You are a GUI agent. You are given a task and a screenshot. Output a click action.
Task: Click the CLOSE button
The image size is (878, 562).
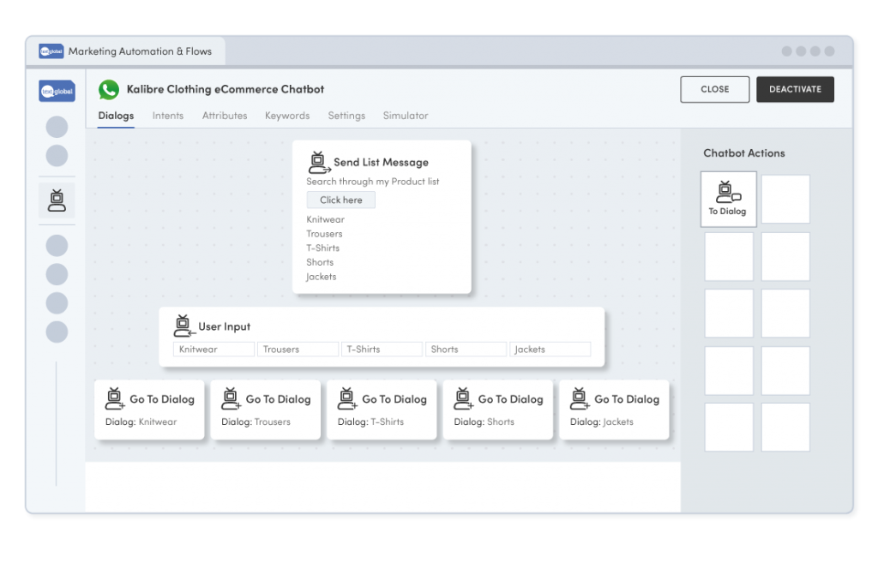(714, 90)
